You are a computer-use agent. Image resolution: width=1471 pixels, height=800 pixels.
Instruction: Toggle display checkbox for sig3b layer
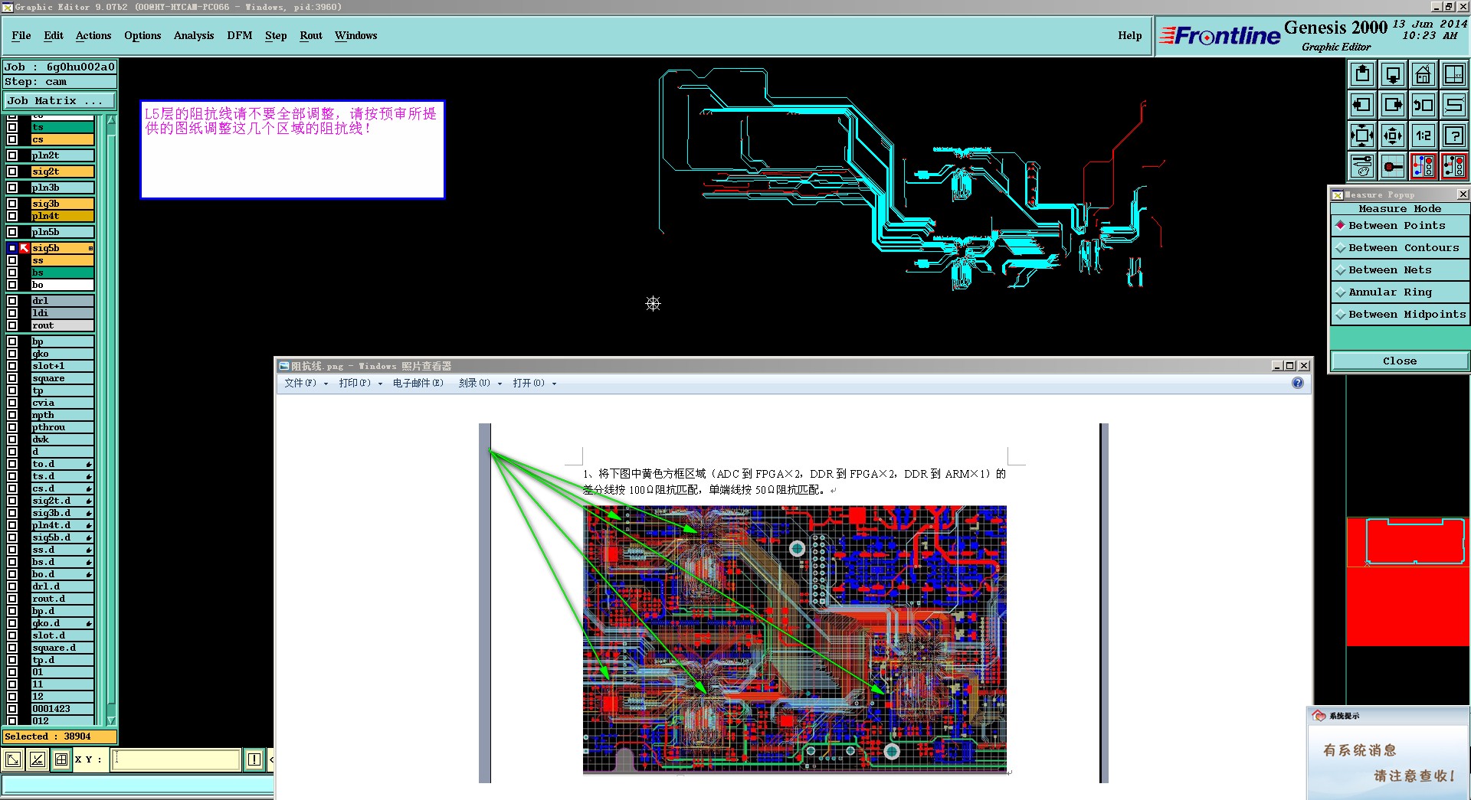click(12, 204)
